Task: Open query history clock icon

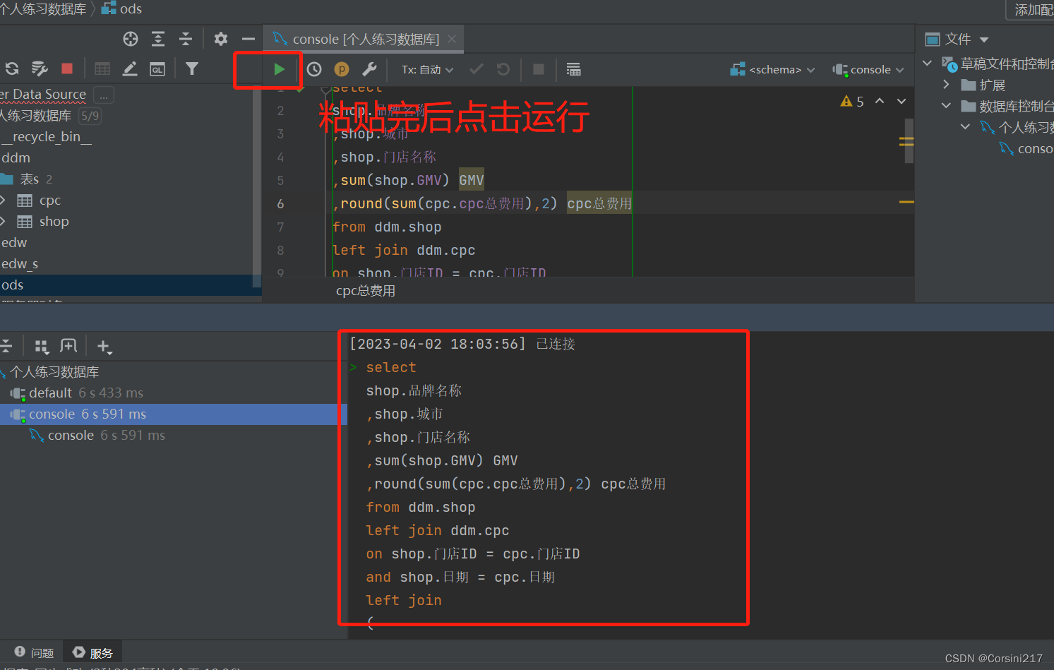Action: [x=314, y=69]
